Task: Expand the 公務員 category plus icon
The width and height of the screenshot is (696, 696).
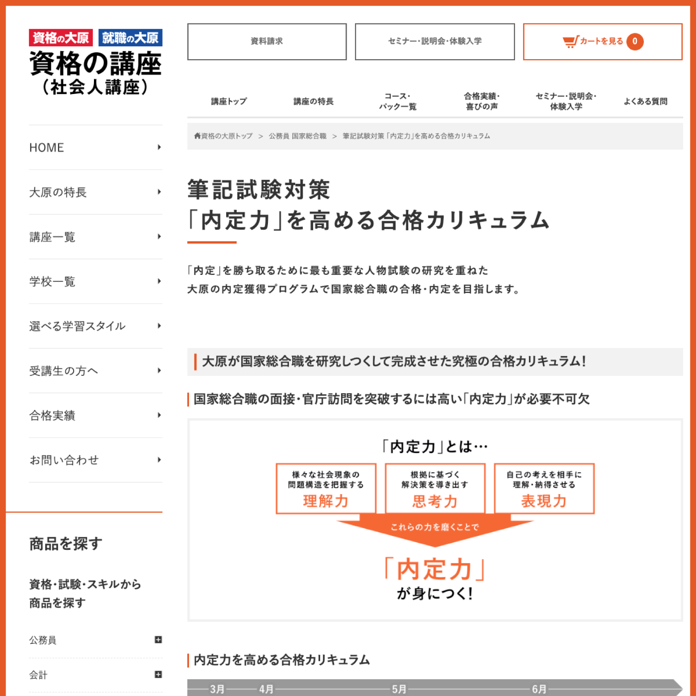Action: point(158,640)
